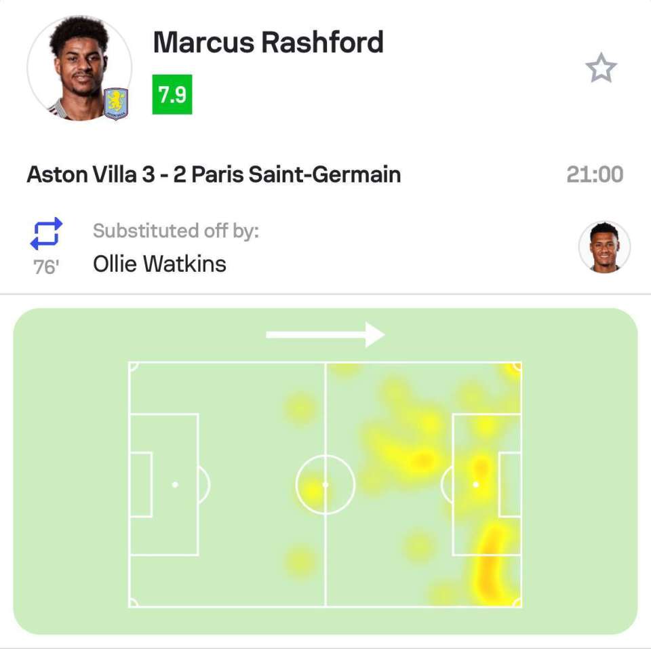651x649 pixels.
Task: Tap the favorite star icon
Action: (x=601, y=68)
